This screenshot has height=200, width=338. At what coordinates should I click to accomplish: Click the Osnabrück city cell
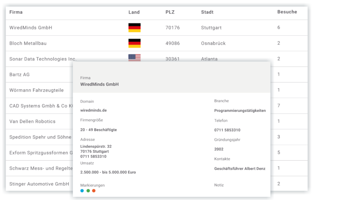tap(213, 43)
